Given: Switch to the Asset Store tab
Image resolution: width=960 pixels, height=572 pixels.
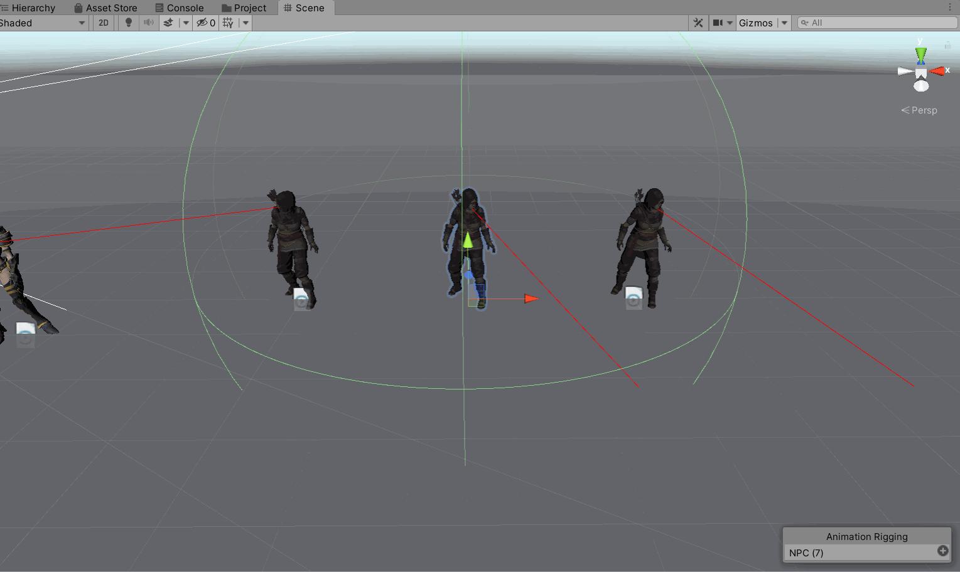Looking at the screenshot, I should 105,8.
